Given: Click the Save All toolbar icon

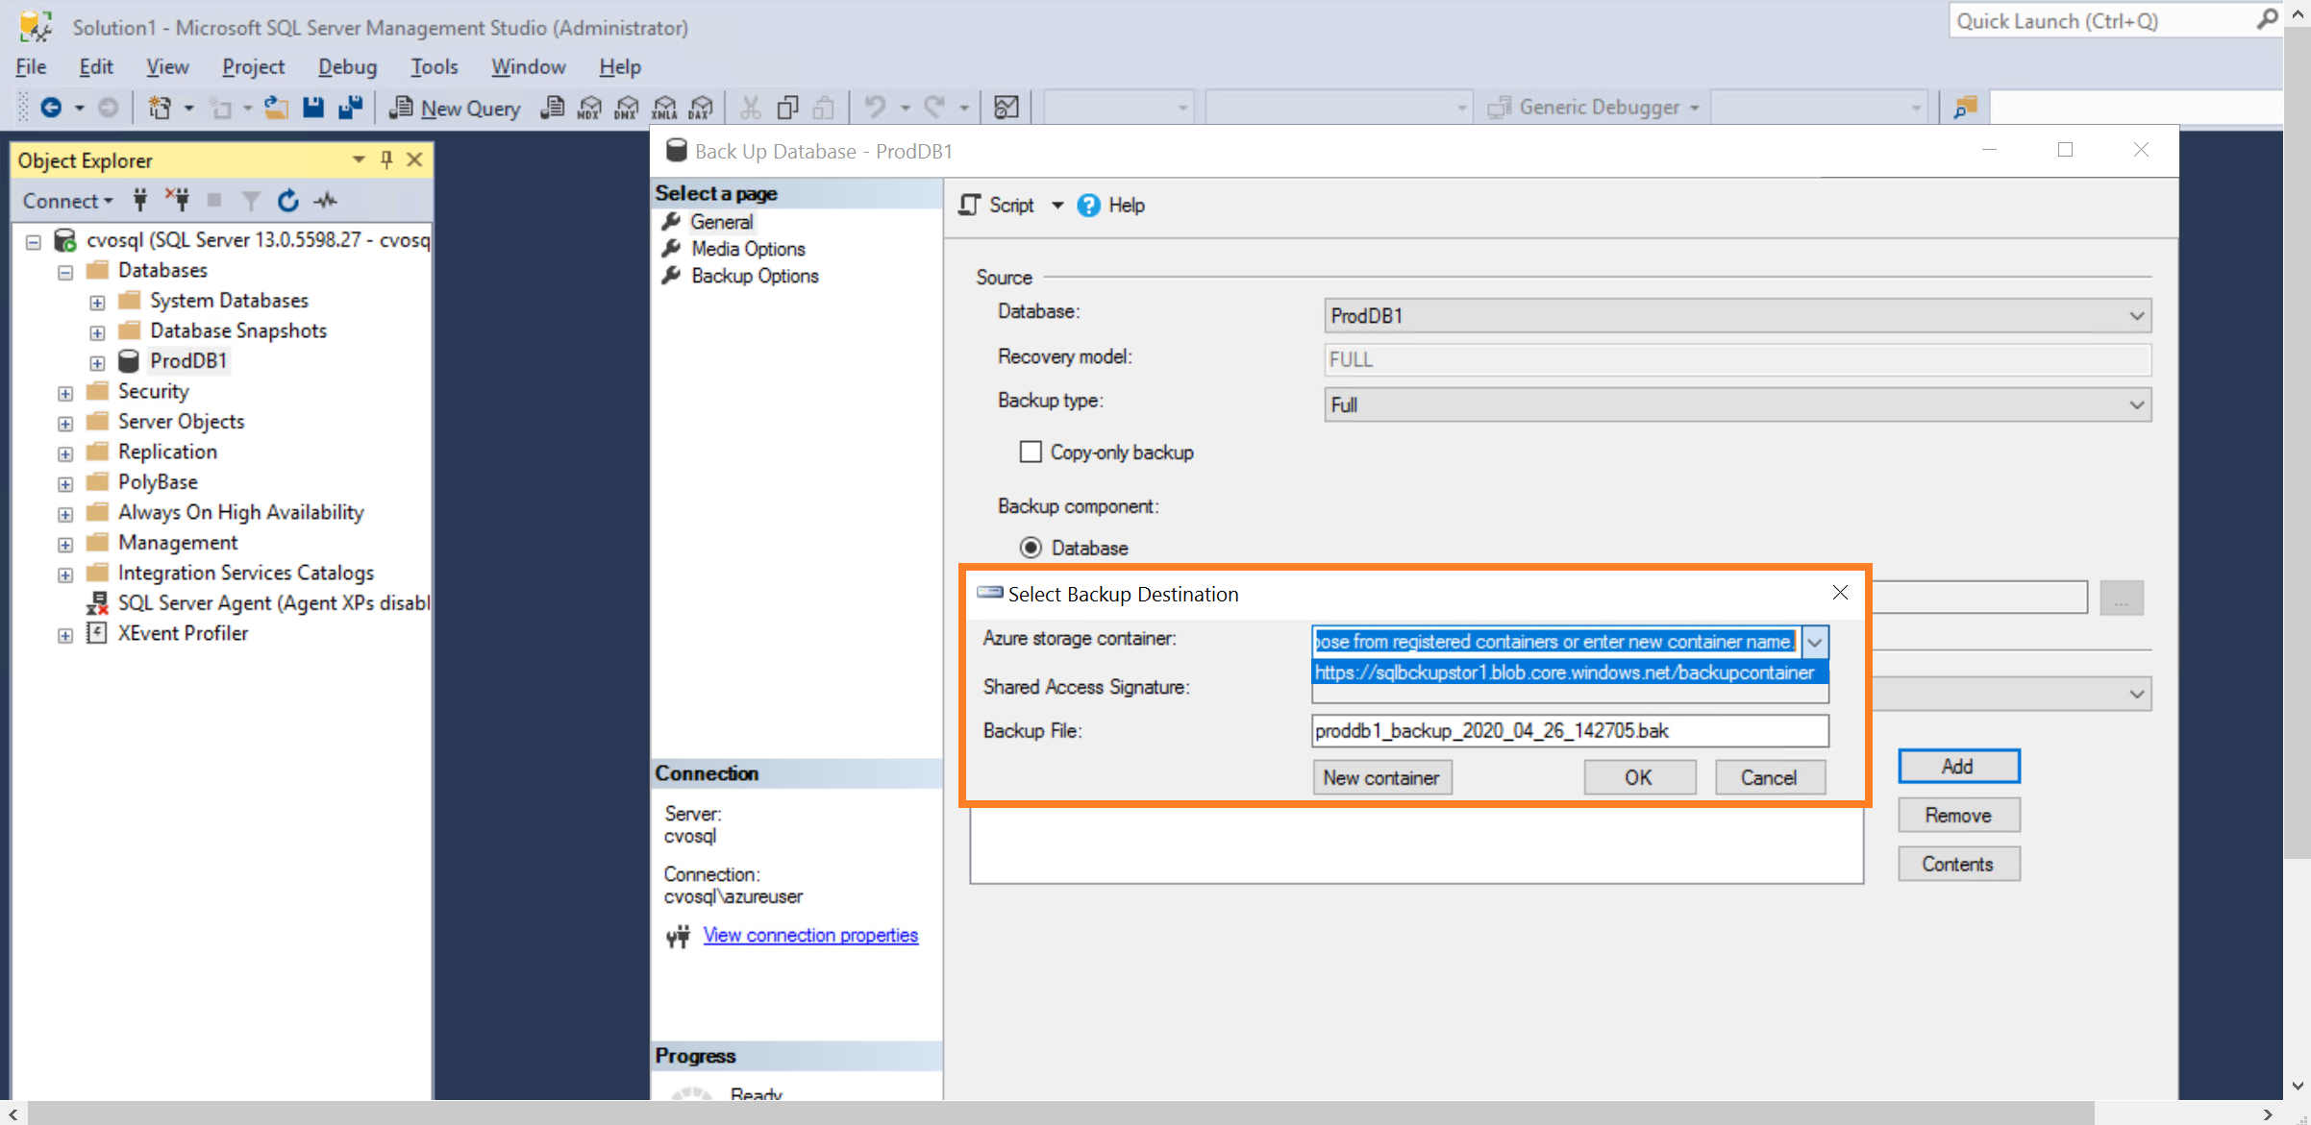Looking at the screenshot, I should click(x=351, y=108).
